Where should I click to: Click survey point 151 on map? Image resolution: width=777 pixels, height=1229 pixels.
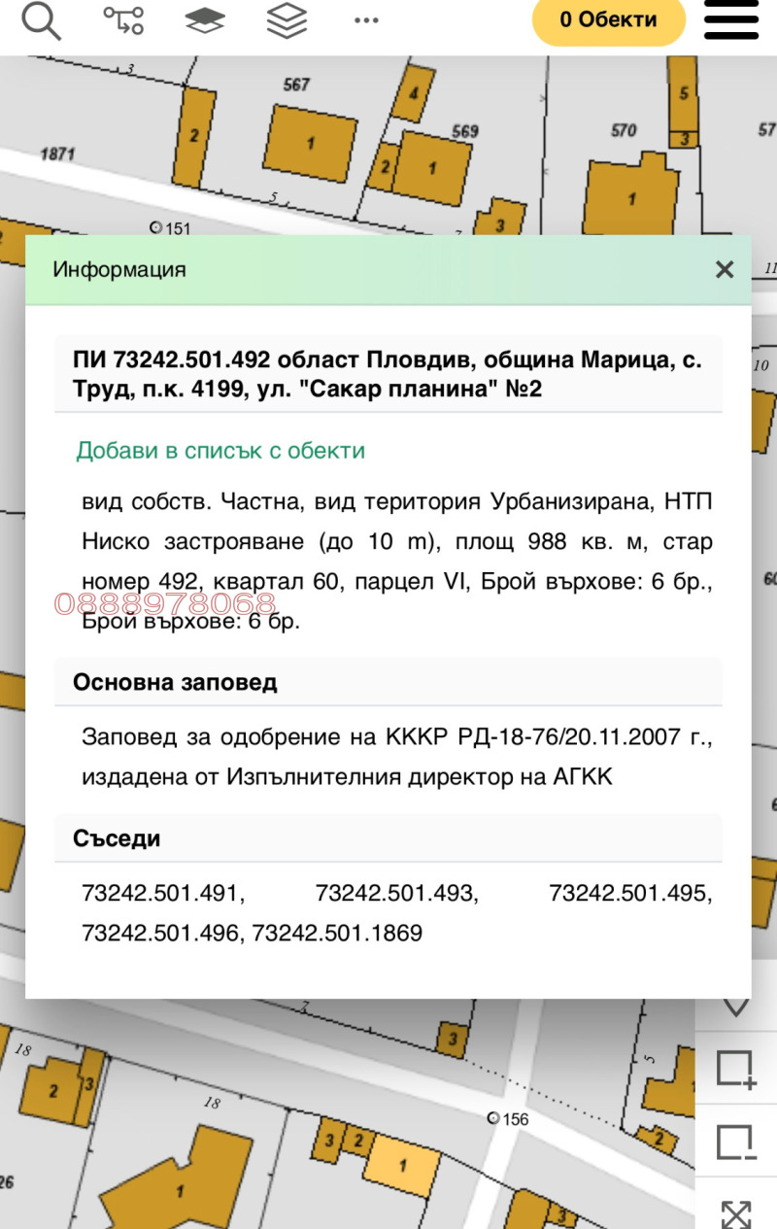[x=156, y=228]
